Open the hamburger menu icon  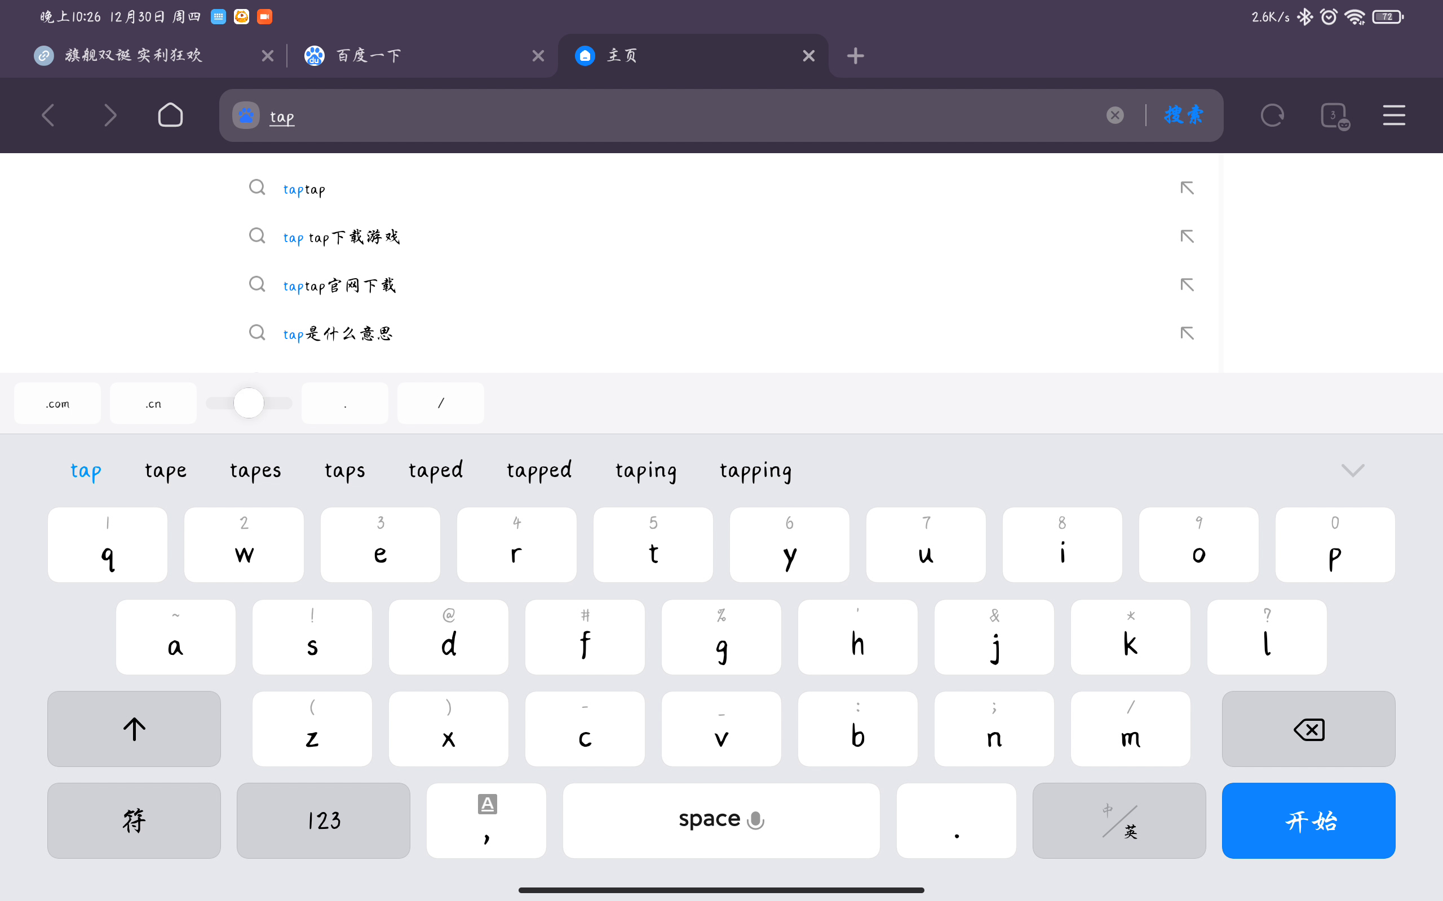point(1393,115)
